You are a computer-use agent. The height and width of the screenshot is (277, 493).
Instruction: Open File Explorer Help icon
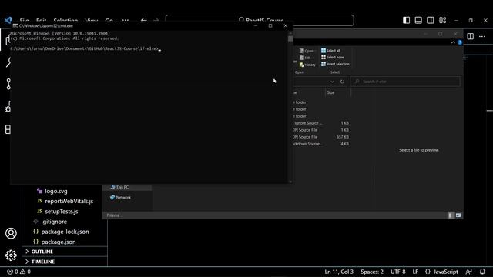tap(460, 42)
